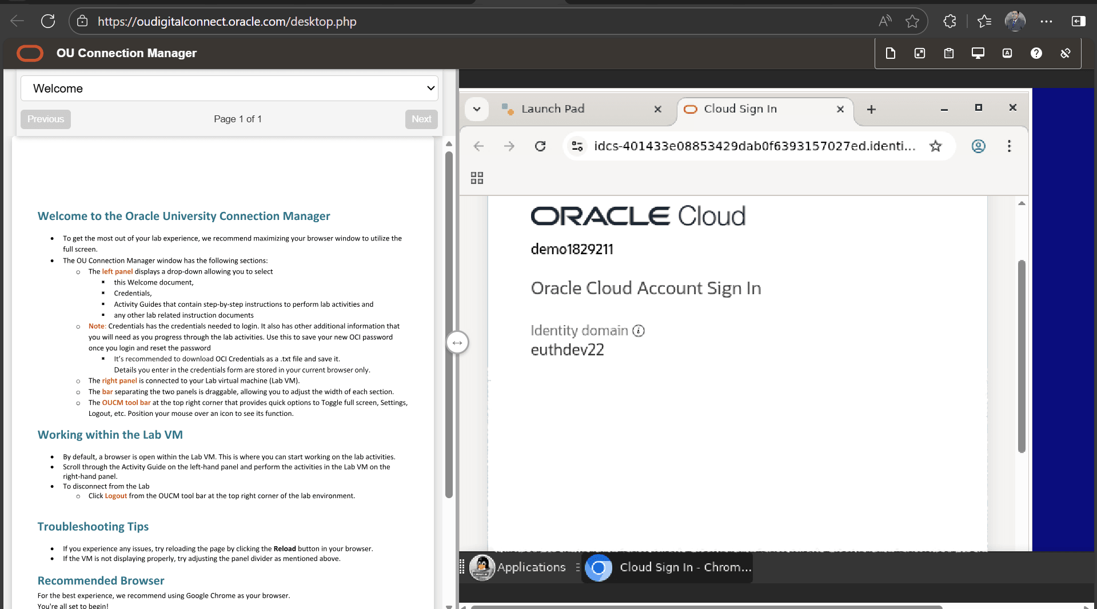Open Edge settings and more menu
Image resolution: width=1097 pixels, height=609 pixels.
[x=1046, y=21]
